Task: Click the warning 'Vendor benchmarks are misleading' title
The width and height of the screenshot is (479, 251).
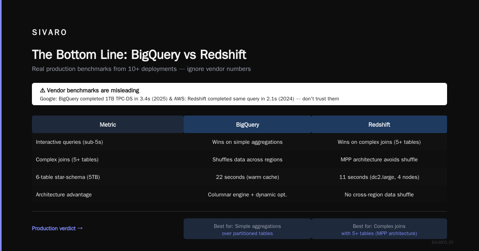Action: pos(89,90)
